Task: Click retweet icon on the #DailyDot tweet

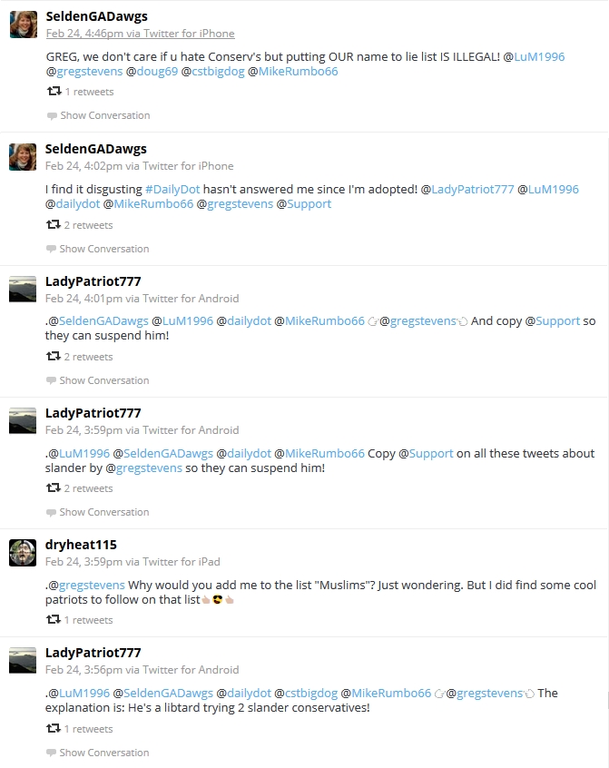Action: click(54, 225)
